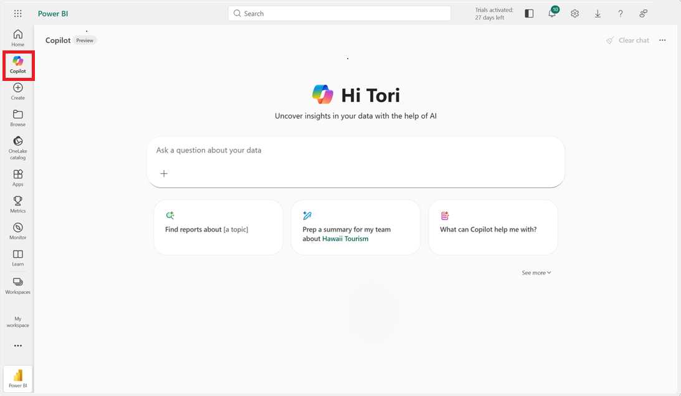Open Power BI settings gear
Image resolution: width=681 pixels, height=396 pixels.
point(574,13)
